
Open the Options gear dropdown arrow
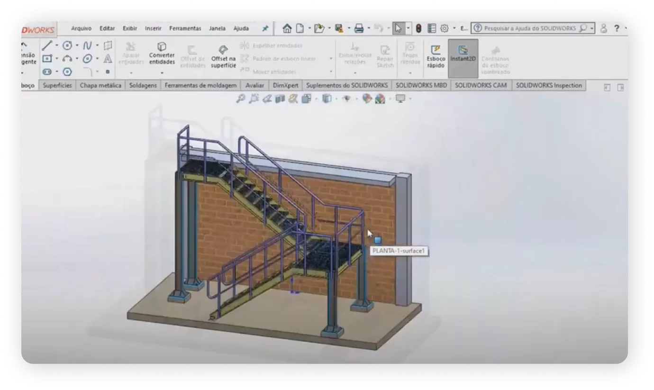(454, 28)
